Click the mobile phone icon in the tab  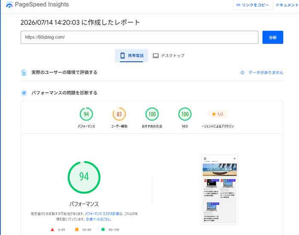123,55
